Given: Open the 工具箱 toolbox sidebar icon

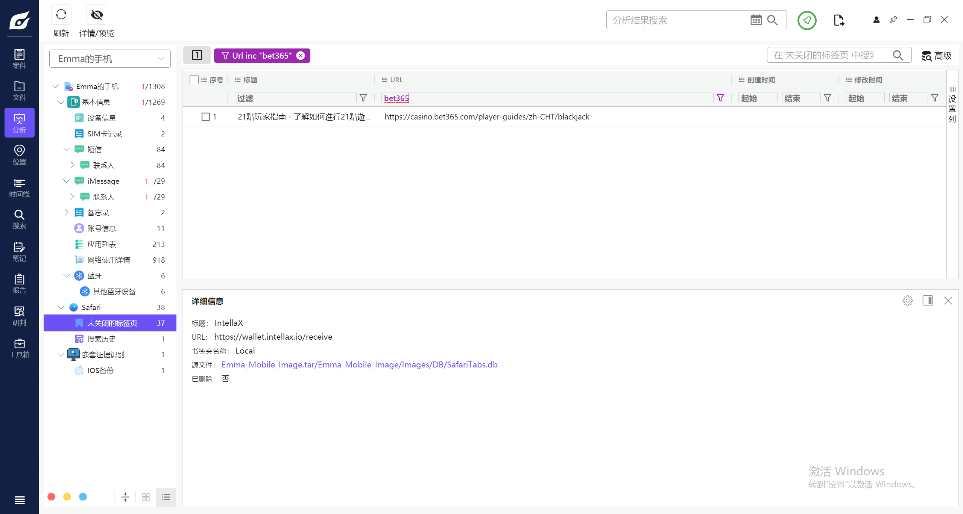Looking at the screenshot, I should pyautogui.click(x=19, y=348).
